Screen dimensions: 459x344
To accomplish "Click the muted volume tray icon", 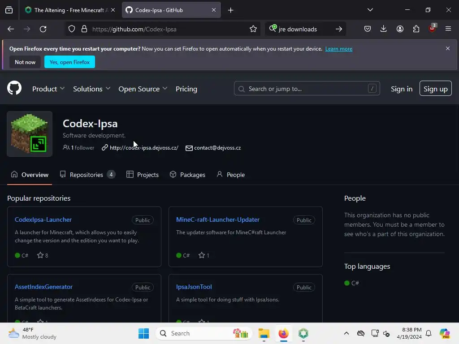I will (386, 333).
